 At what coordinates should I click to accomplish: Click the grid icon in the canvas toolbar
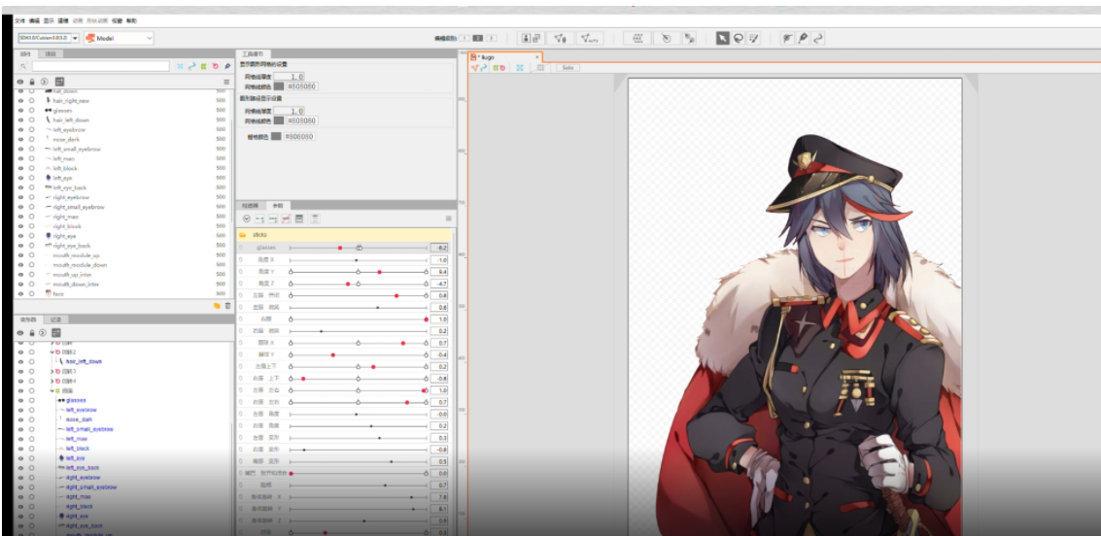[540, 68]
